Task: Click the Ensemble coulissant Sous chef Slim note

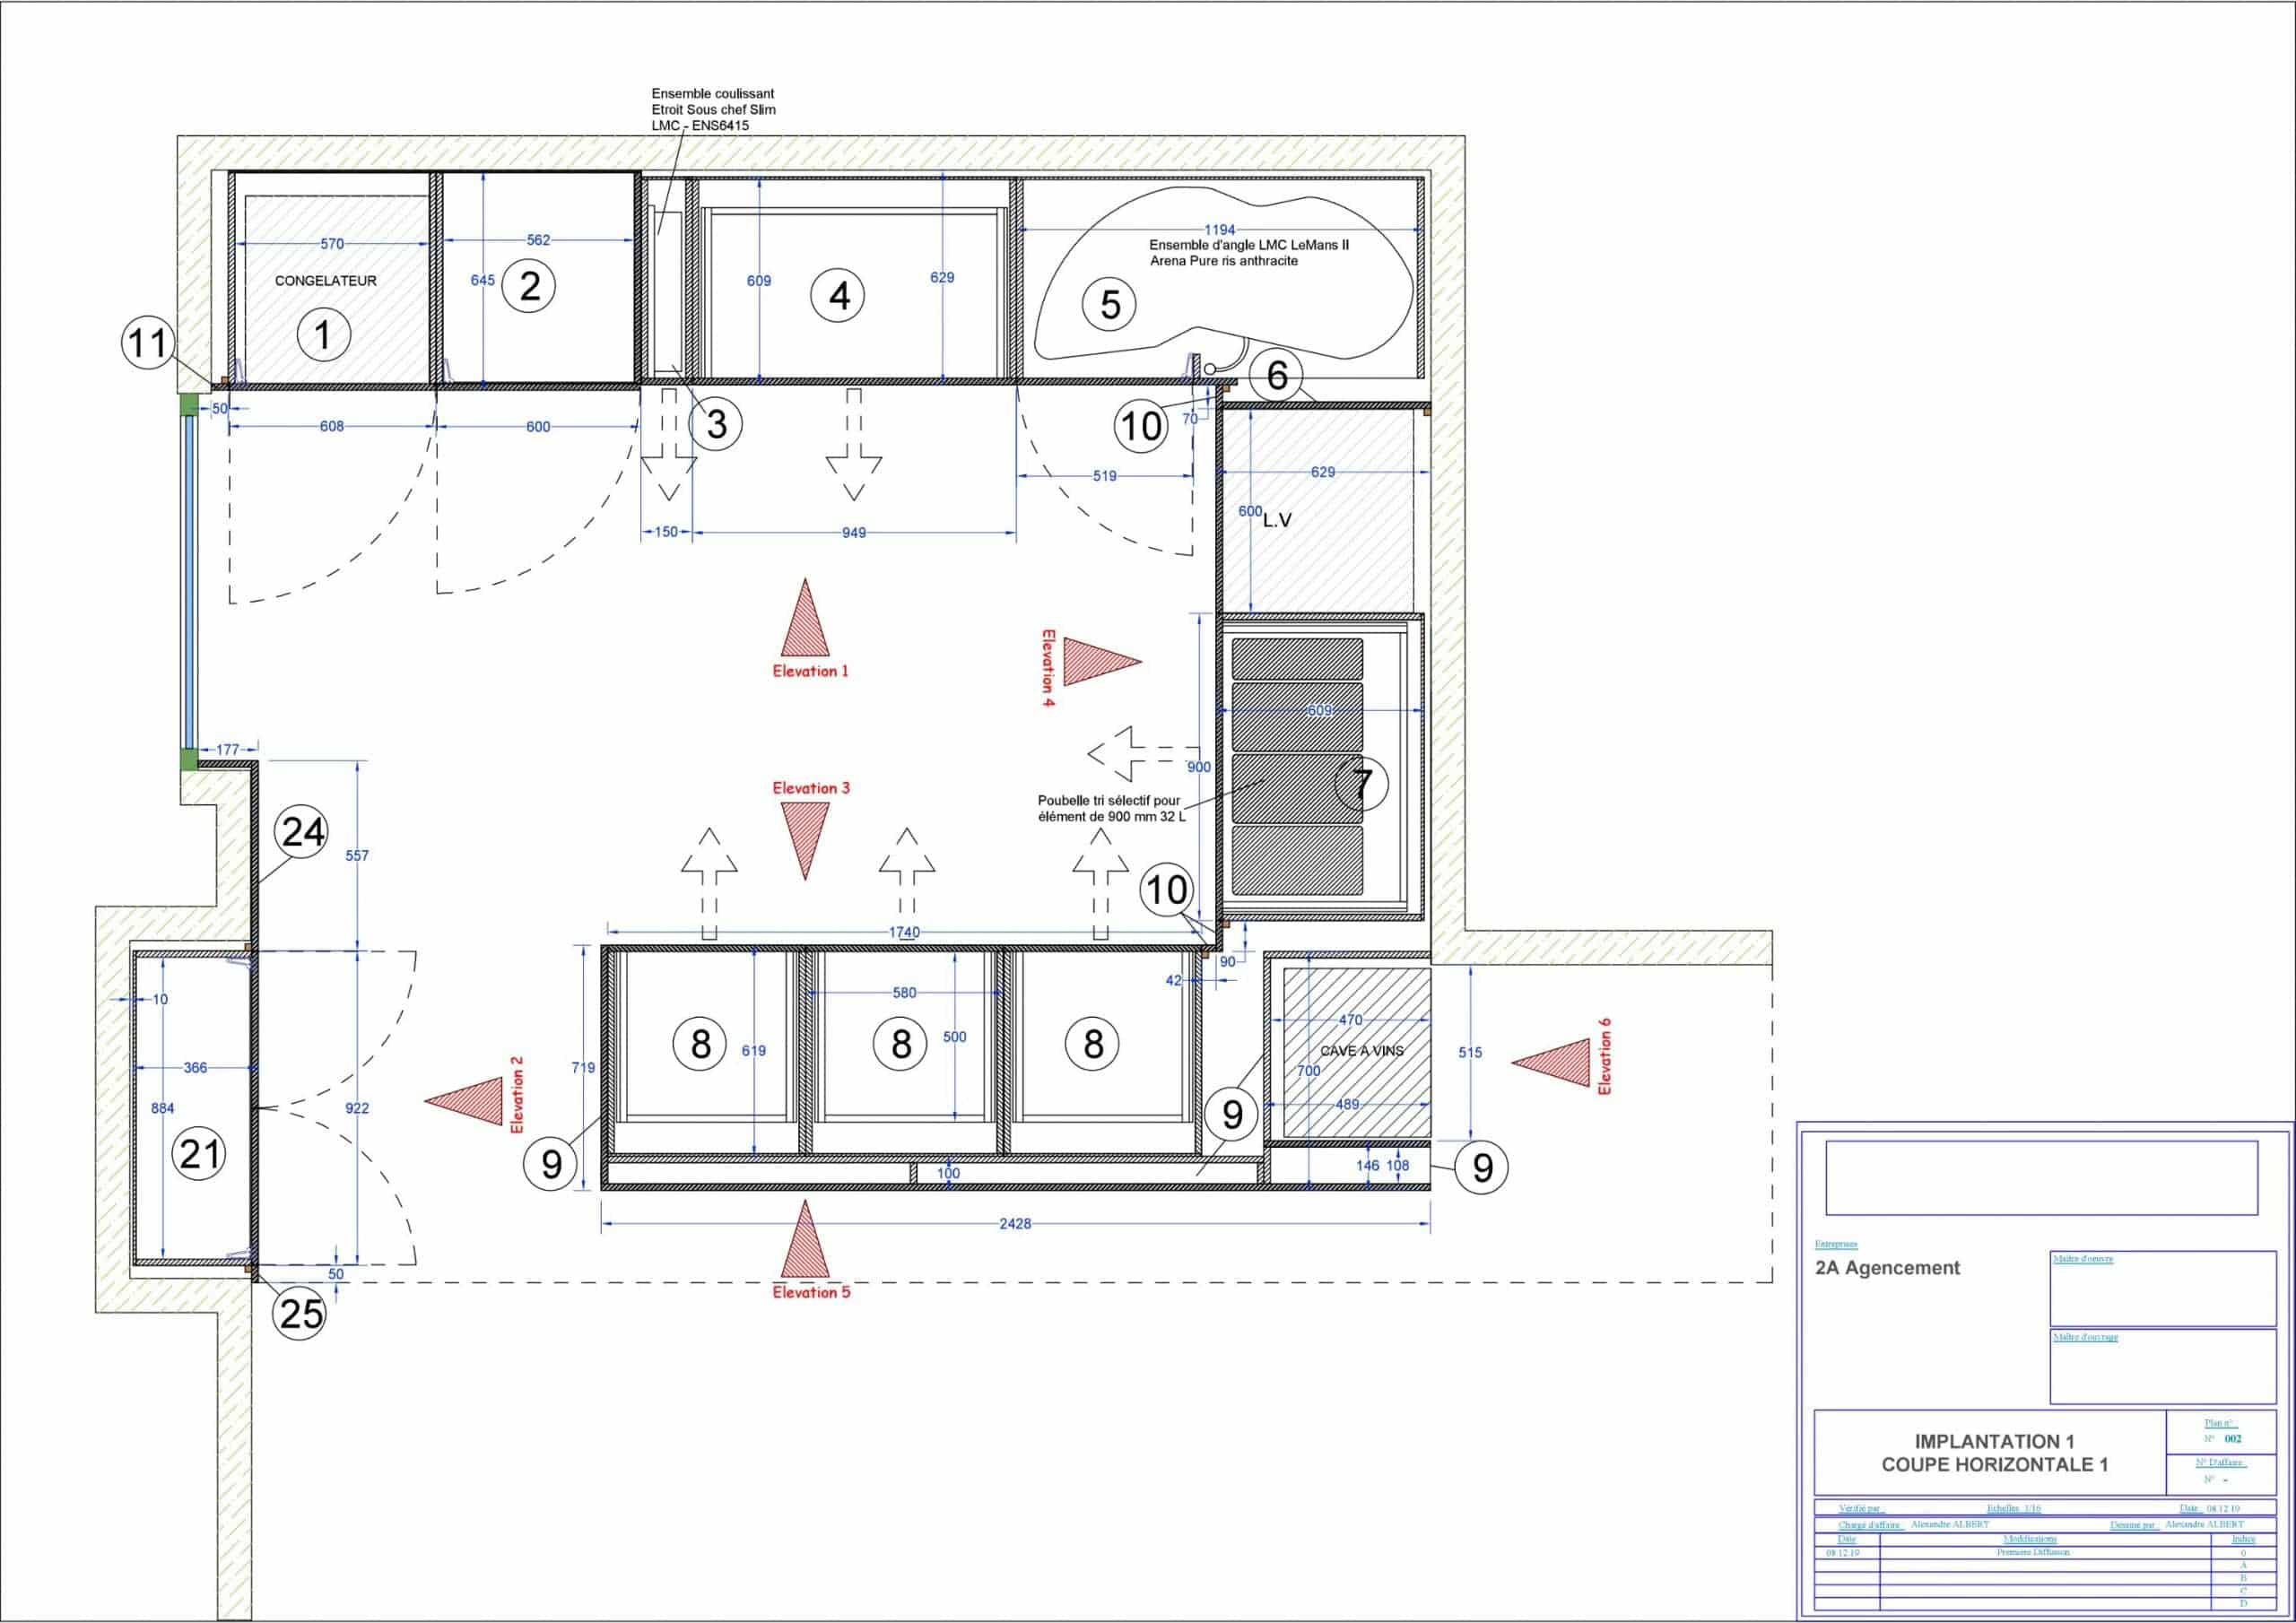Action: tap(712, 109)
